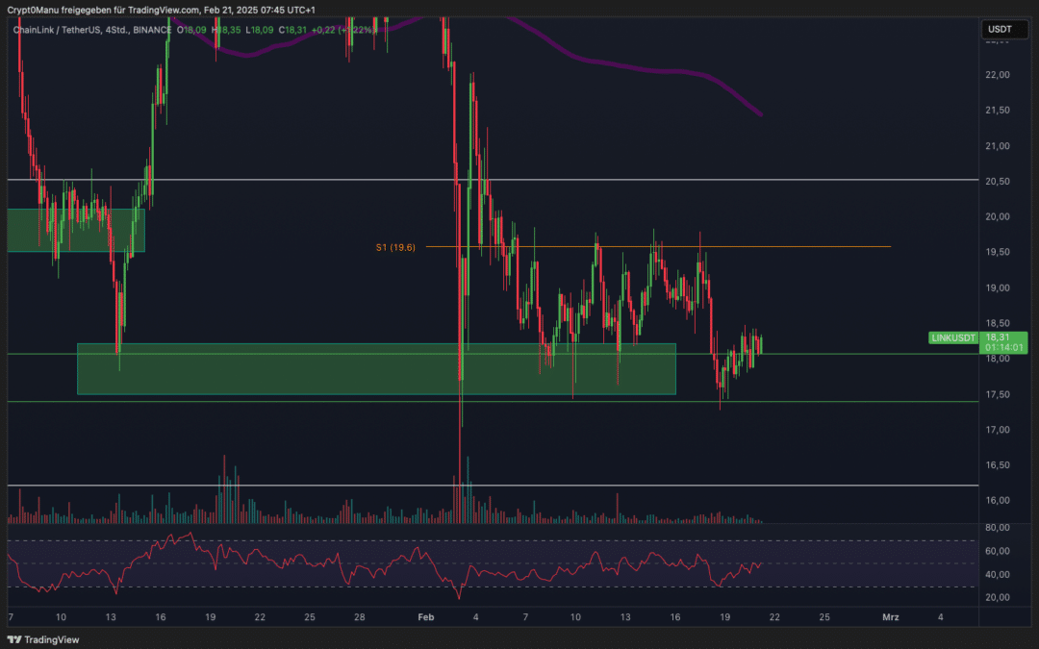Image resolution: width=1039 pixels, height=649 pixels.
Task: Click the 19,00 price axis label
Action: click(998, 288)
